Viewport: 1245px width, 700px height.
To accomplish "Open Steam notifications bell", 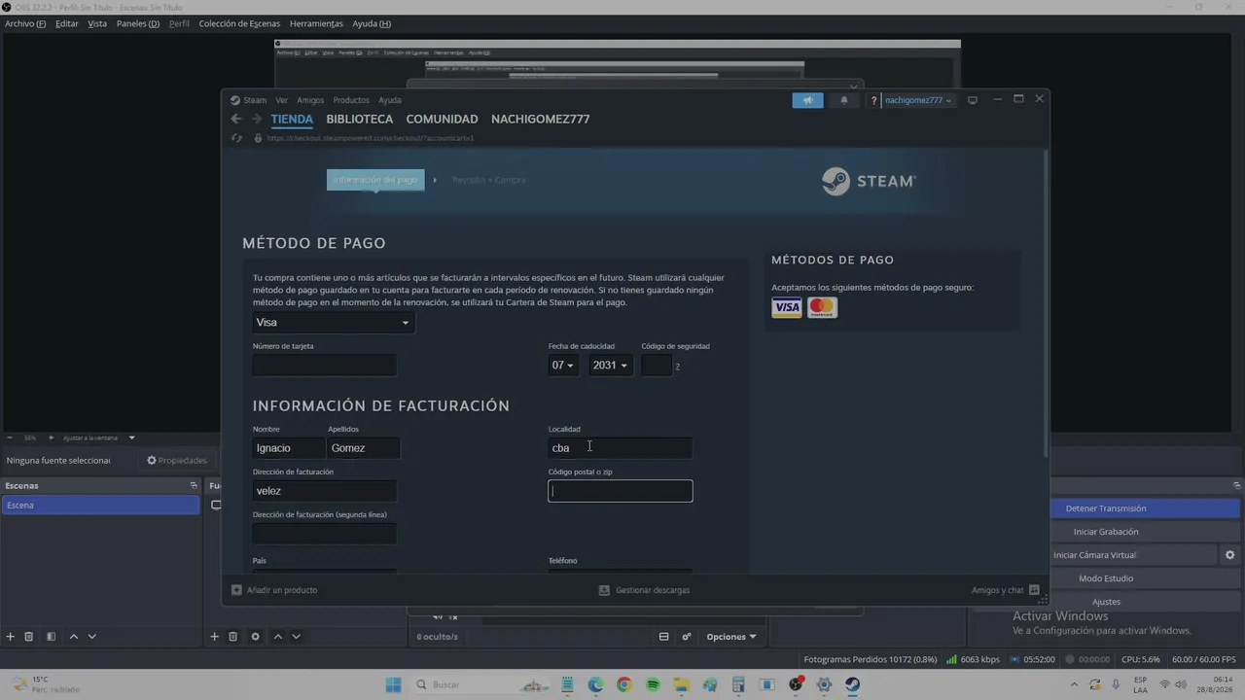I will [844, 100].
